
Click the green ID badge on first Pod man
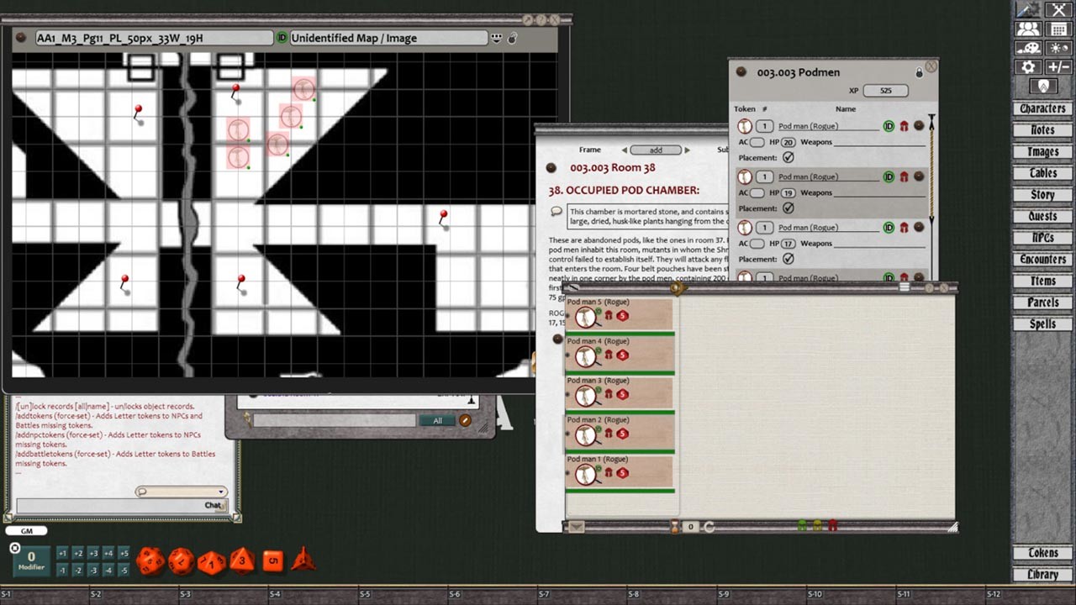pyautogui.click(x=889, y=126)
